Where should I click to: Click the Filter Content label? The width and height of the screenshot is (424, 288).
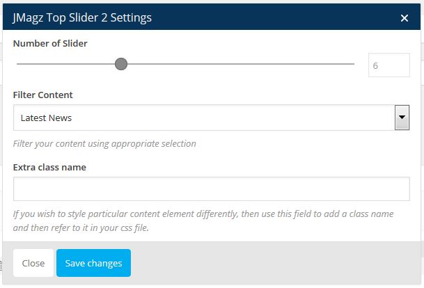pos(42,95)
